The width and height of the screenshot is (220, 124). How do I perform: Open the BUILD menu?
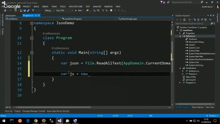pyautogui.click(x=36, y=7)
